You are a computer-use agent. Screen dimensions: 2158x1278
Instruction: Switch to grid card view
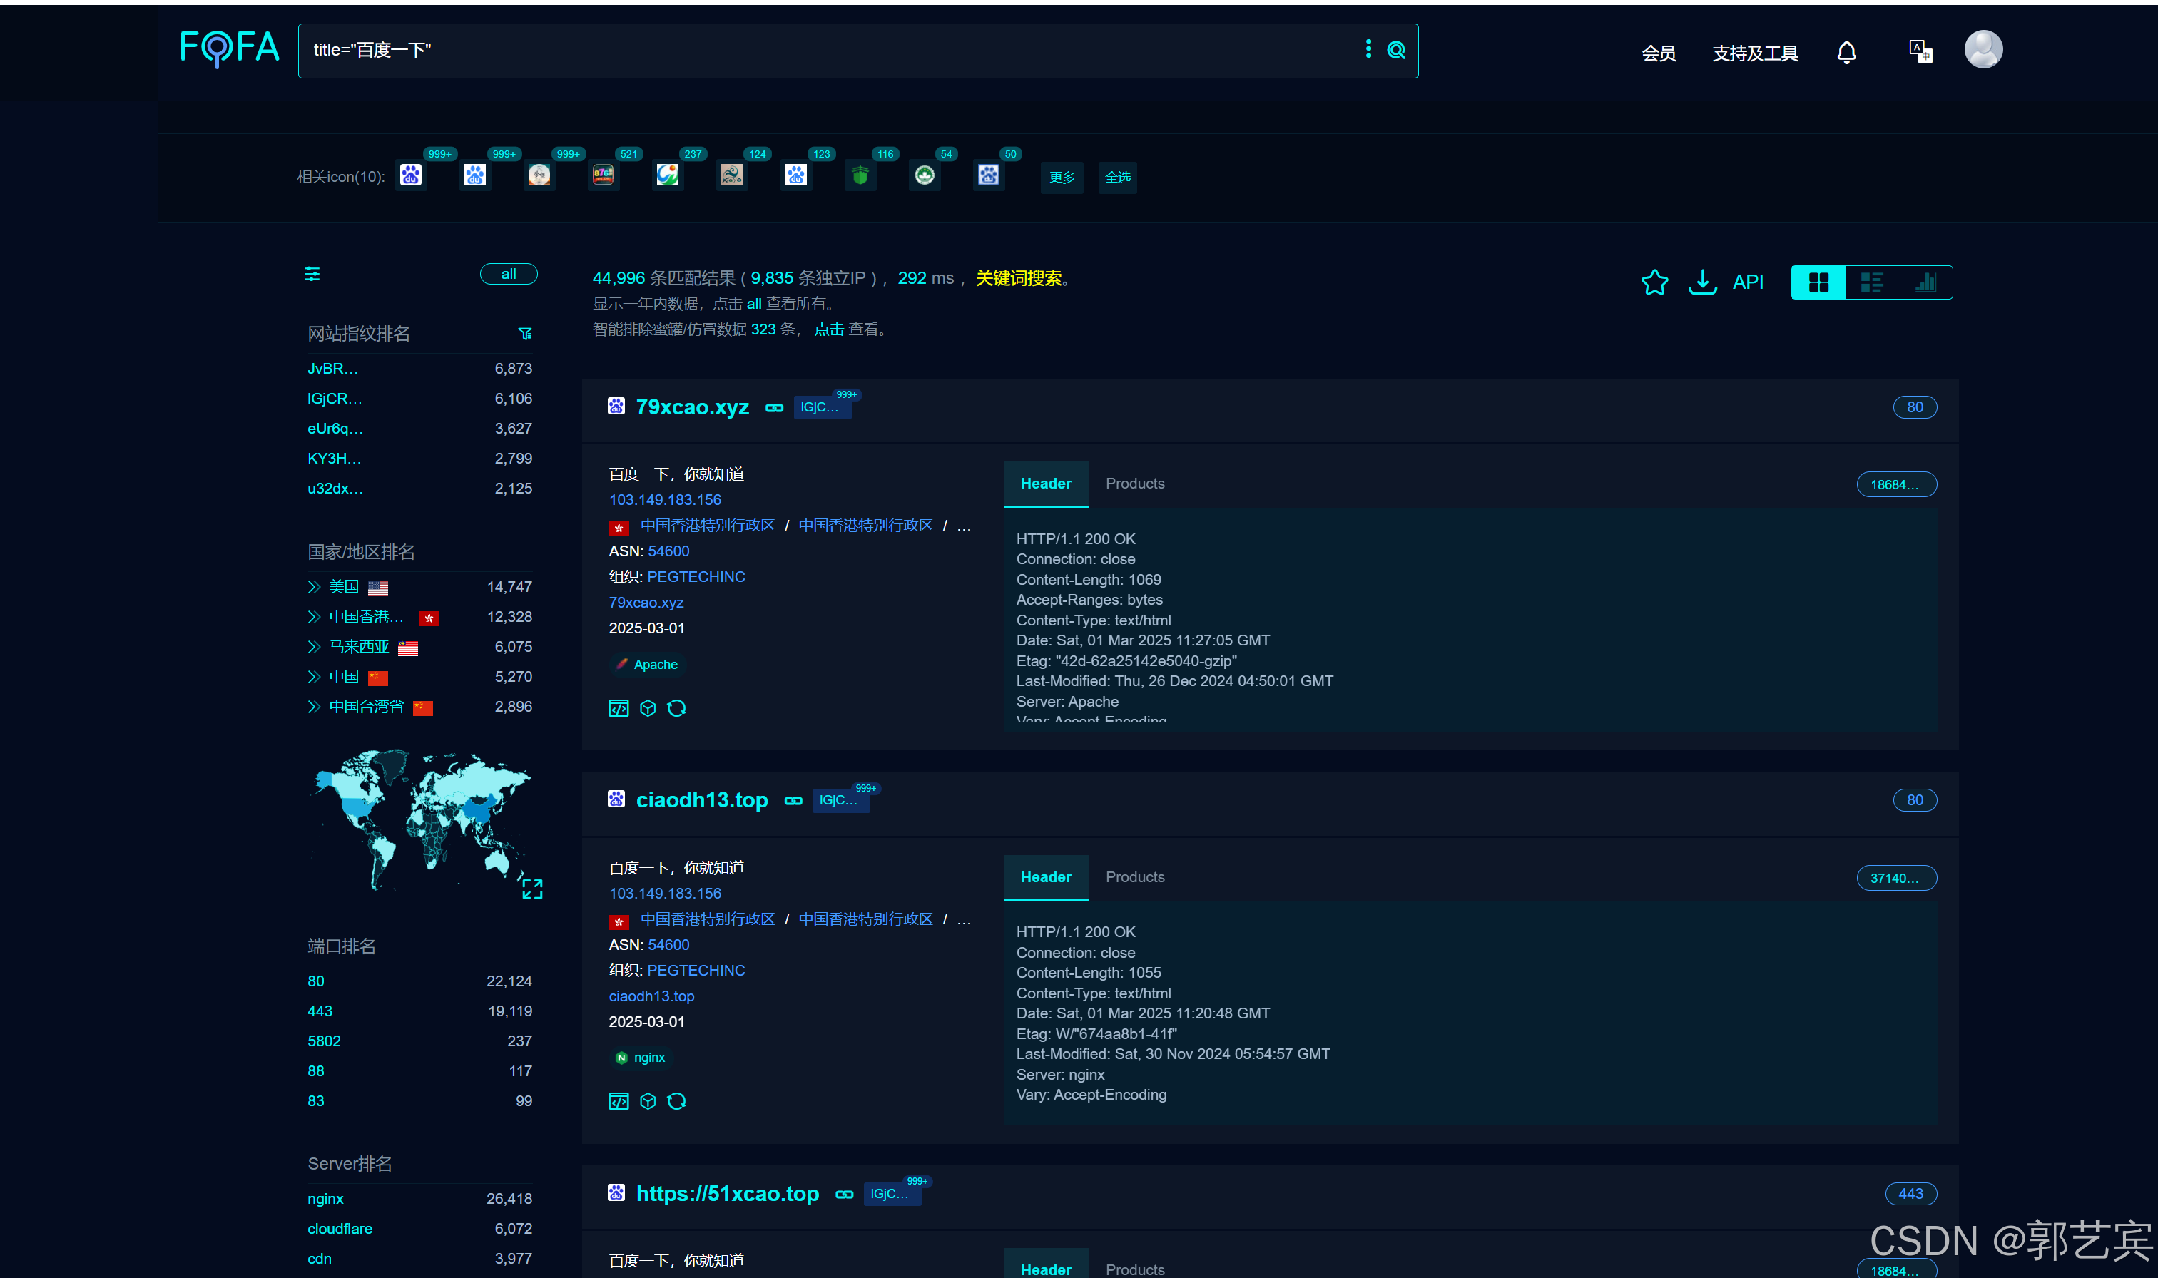click(x=1818, y=282)
